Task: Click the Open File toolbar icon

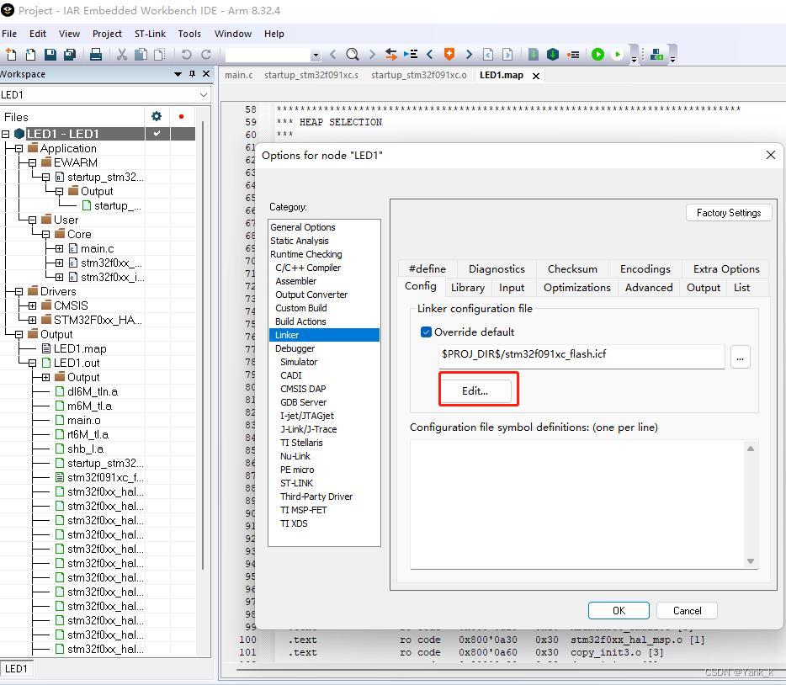Action: 30,54
